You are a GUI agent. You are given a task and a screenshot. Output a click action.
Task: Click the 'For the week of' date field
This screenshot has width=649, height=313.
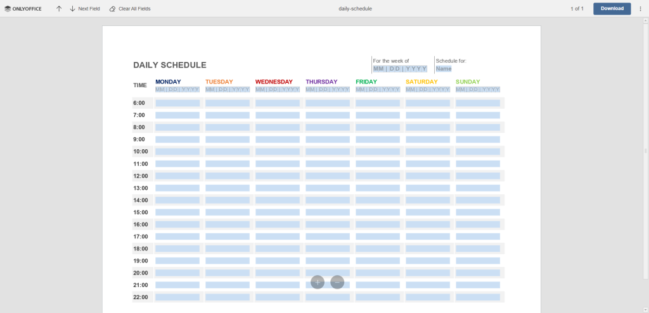coord(399,68)
